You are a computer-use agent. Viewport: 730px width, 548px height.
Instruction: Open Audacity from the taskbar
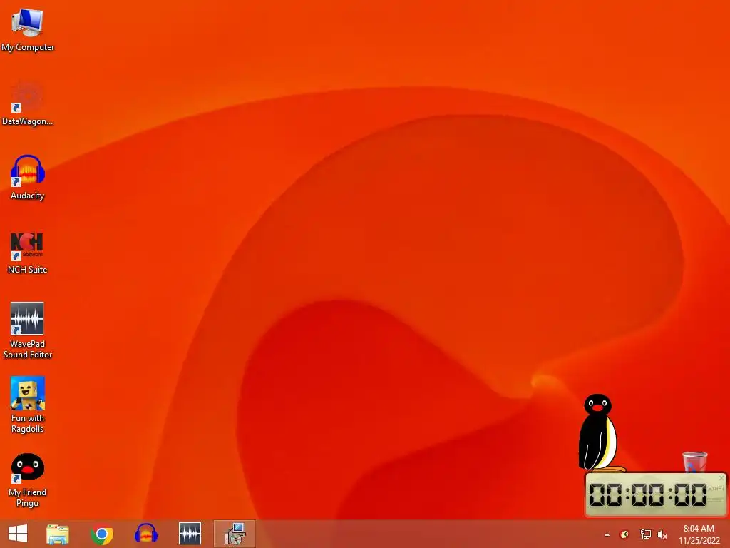(x=145, y=534)
